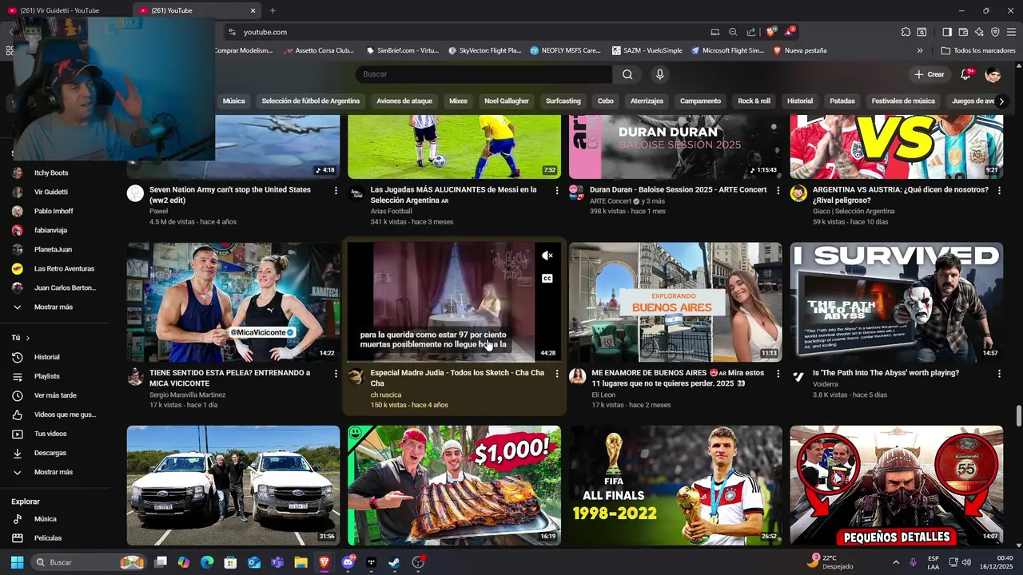Open the YouTube notifications bell
The image size is (1023, 575).
coord(967,74)
